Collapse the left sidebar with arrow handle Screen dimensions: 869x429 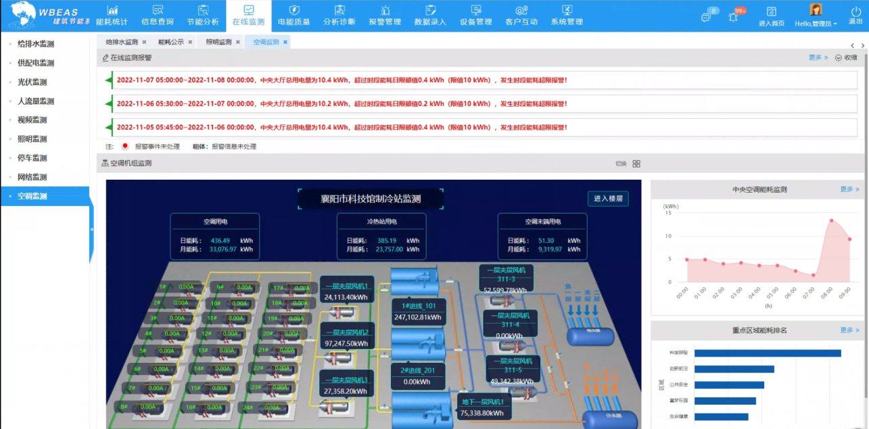pyautogui.click(x=91, y=230)
